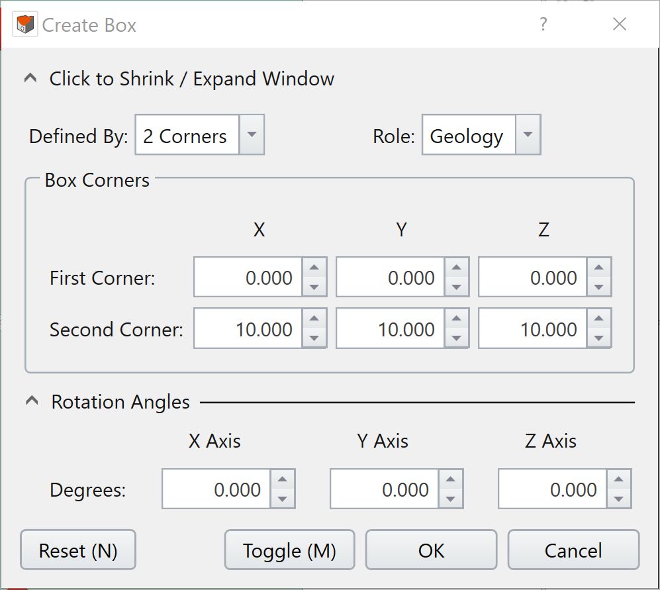
Task: Decrease Y Axis degrees with down arrow
Action: point(450,499)
